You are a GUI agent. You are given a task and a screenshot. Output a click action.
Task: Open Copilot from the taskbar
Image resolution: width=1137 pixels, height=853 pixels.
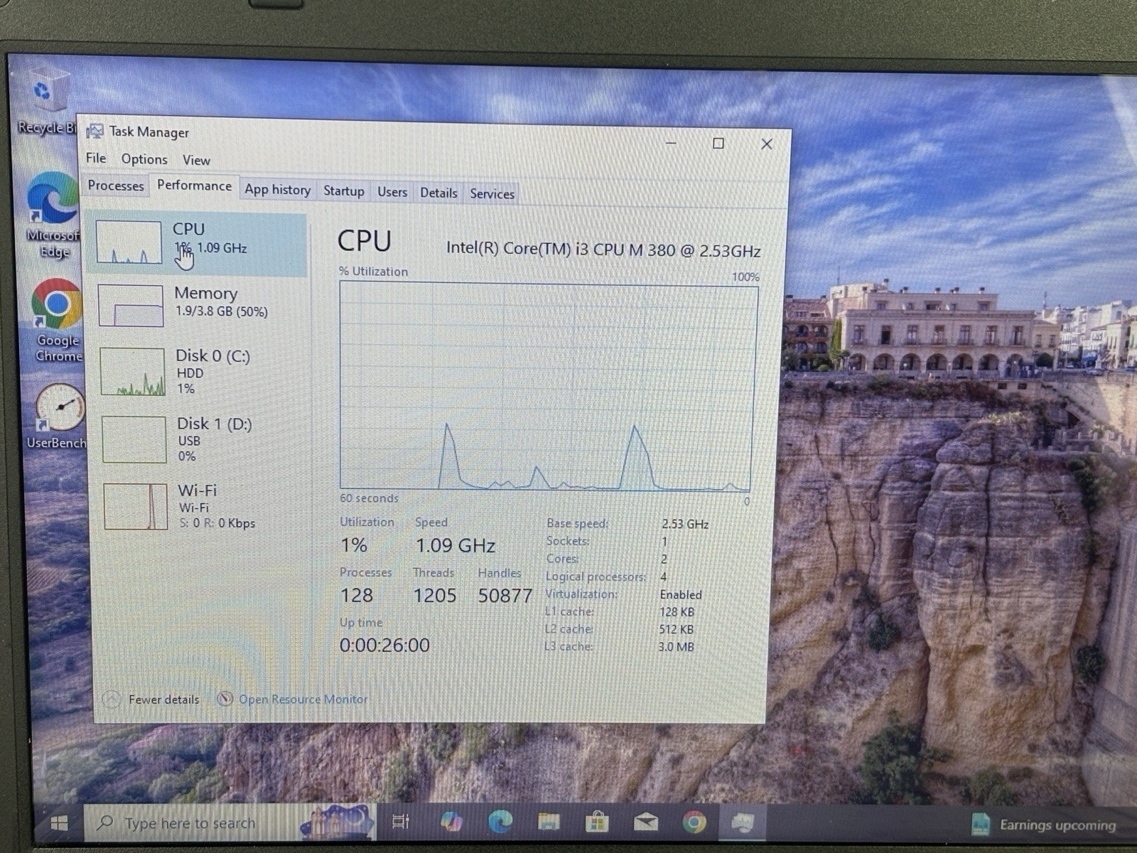(x=451, y=822)
